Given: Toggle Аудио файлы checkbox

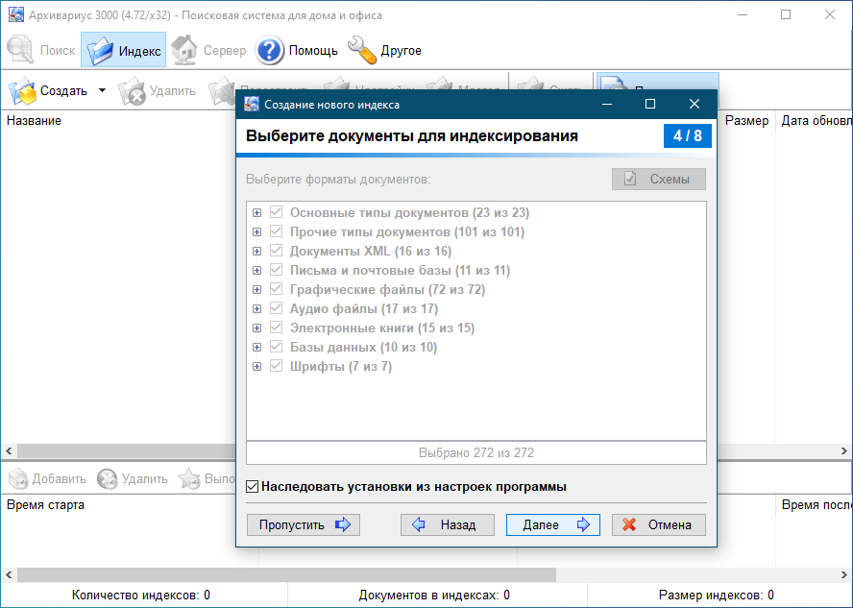Looking at the screenshot, I should pos(277,308).
